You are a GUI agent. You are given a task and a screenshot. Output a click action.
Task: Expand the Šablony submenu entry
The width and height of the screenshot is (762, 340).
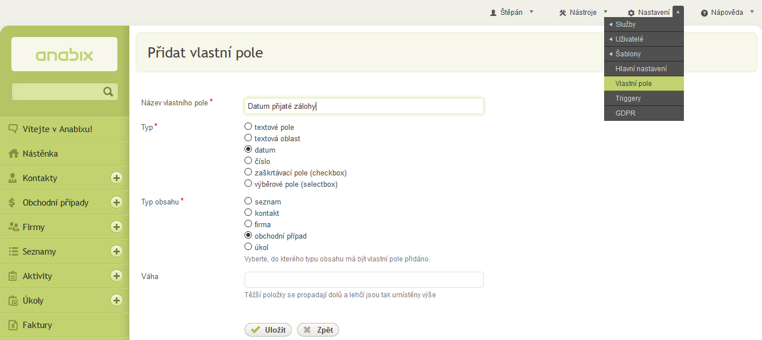(644, 54)
